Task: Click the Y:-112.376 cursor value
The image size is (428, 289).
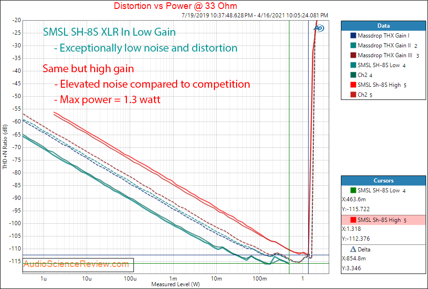Action: point(356,239)
